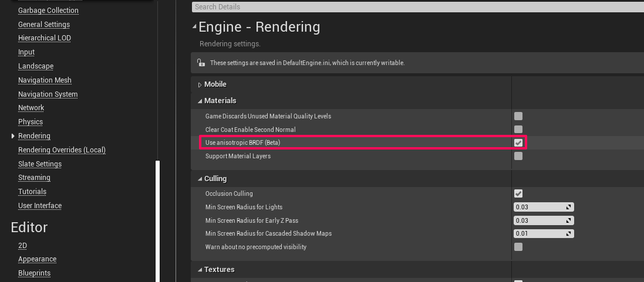Click spin arrow on Min Screen Radius for Early Z Pass
Screen dimensions: 644x282
[569, 220]
